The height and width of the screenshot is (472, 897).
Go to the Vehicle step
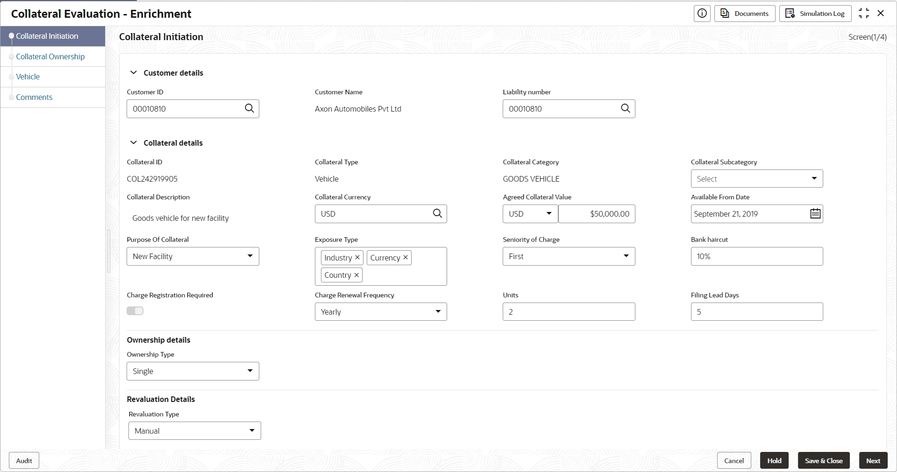click(x=53, y=77)
